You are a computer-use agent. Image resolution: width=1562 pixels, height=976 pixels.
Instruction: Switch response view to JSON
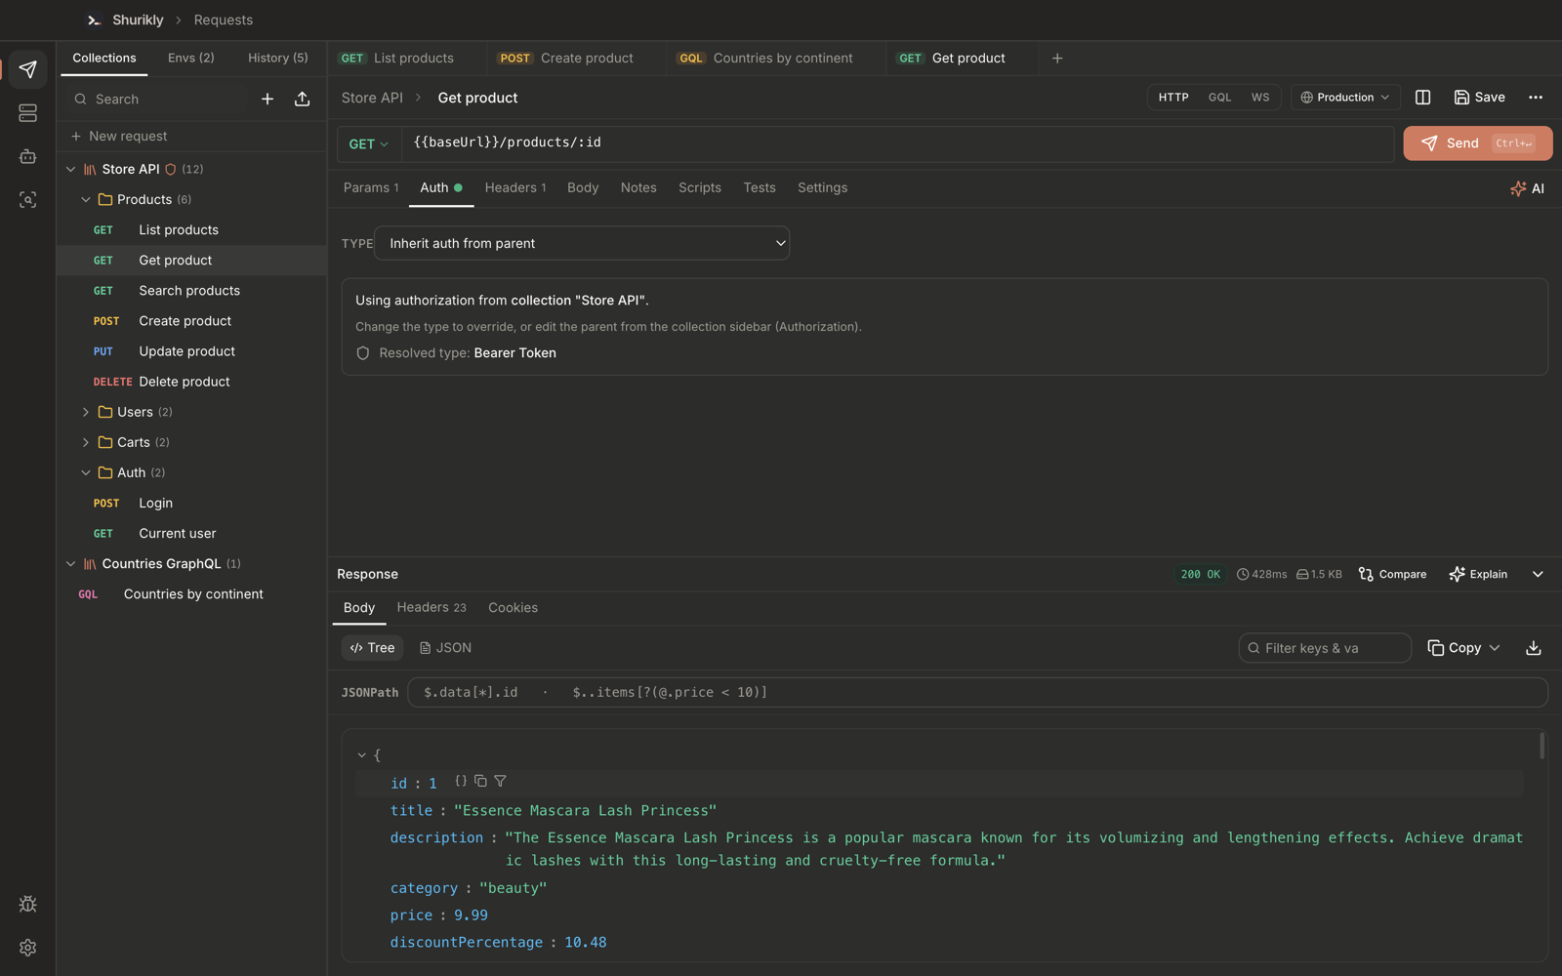(x=445, y=648)
